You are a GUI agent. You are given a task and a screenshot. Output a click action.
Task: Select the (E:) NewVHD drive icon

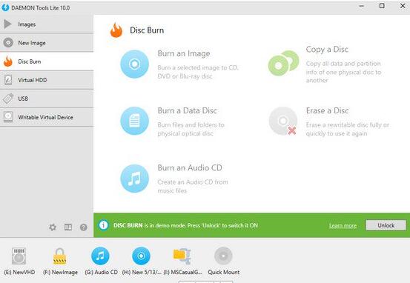coord(19,256)
